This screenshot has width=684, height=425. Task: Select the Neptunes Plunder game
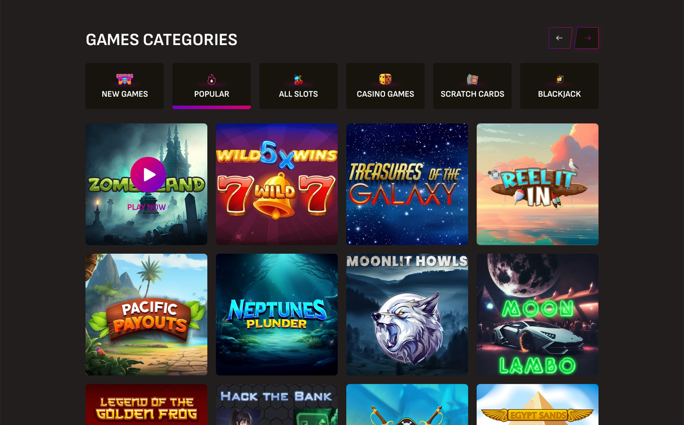(277, 314)
